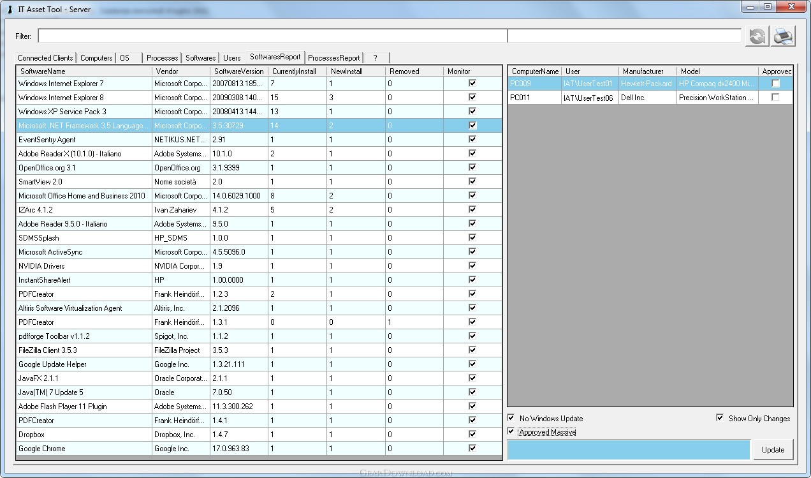
Task: Switch to Users tab
Action: coord(232,58)
